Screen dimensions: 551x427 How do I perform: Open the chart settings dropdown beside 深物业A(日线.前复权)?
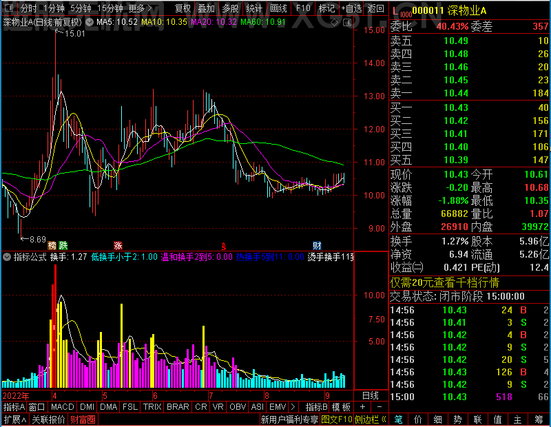click(90, 22)
